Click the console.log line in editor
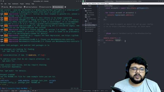The height and width of the screenshot is (92, 164). (x=121, y=15)
